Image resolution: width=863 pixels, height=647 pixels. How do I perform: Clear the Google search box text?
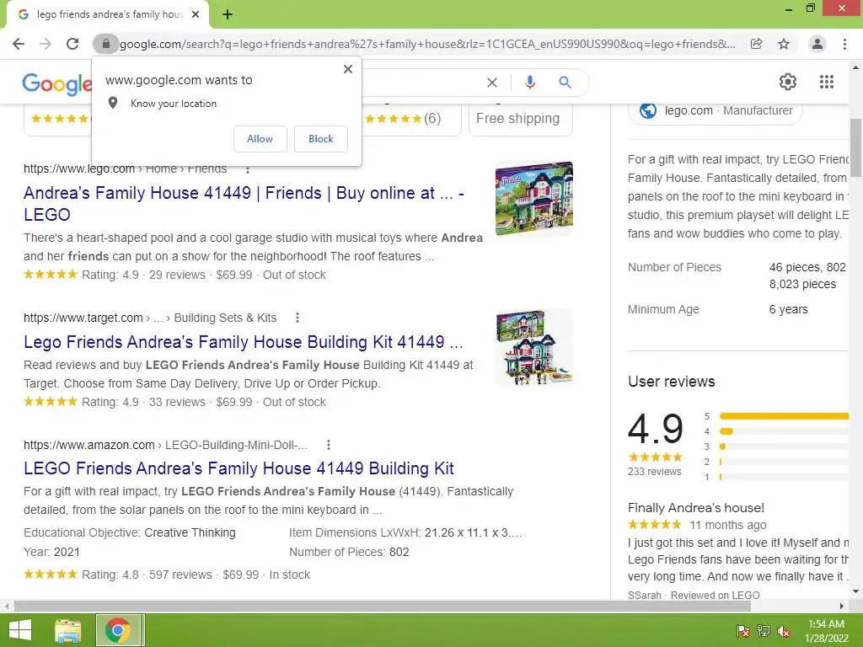click(492, 83)
